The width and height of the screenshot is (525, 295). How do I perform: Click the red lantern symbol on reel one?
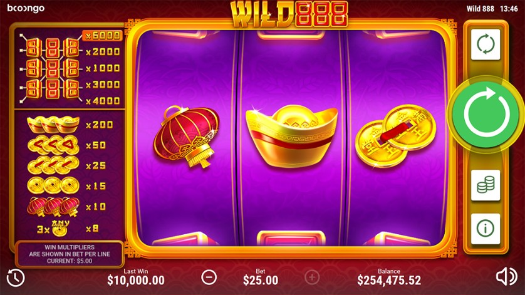click(x=187, y=136)
